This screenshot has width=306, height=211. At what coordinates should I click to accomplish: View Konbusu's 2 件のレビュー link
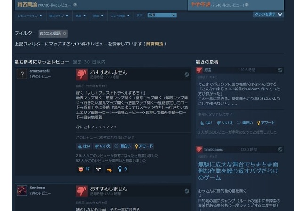[x=40, y=193]
